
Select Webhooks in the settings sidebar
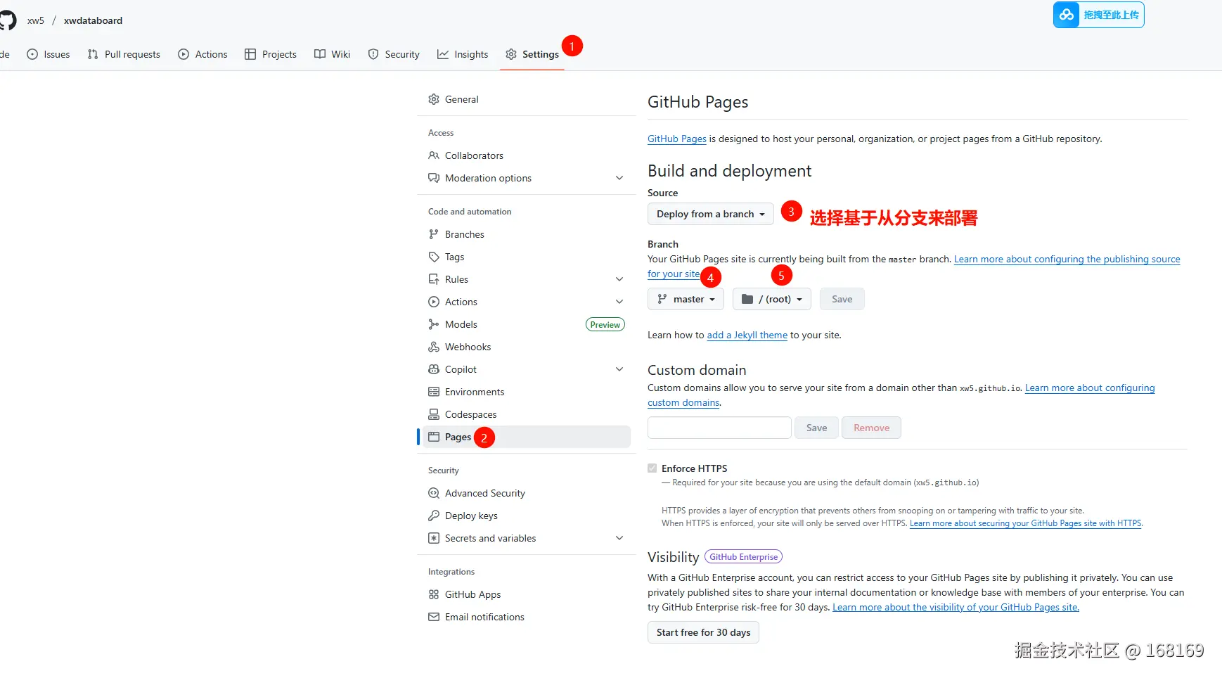pyautogui.click(x=527, y=347)
